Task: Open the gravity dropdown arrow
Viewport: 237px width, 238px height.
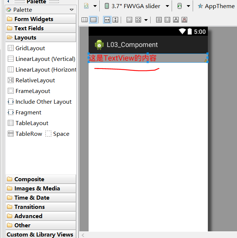Action: 146,20
